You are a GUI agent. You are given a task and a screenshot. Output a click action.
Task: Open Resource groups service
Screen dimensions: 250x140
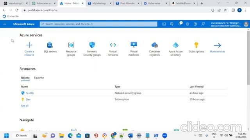pos(71,49)
